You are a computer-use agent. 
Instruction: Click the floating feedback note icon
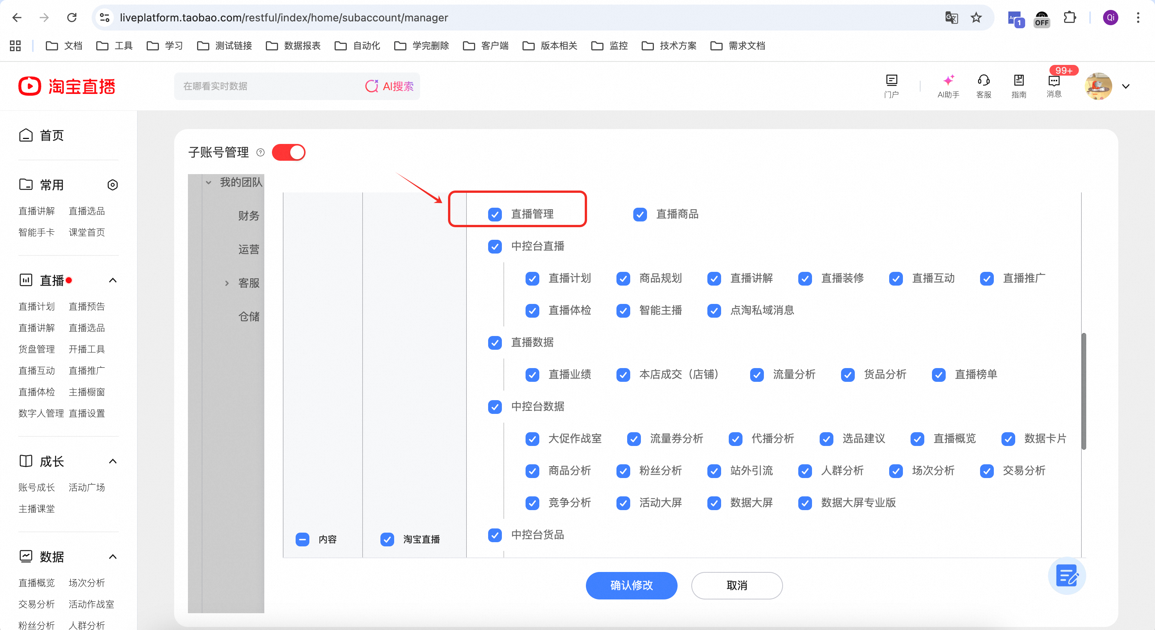[x=1067, y=576]
